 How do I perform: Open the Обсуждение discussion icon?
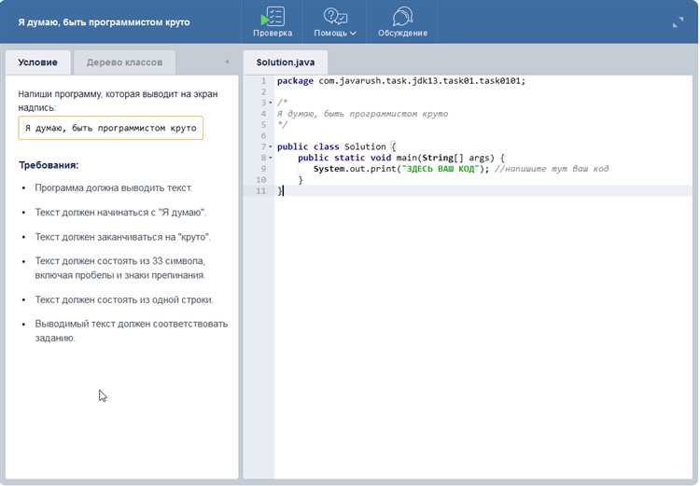coord(402,17)
